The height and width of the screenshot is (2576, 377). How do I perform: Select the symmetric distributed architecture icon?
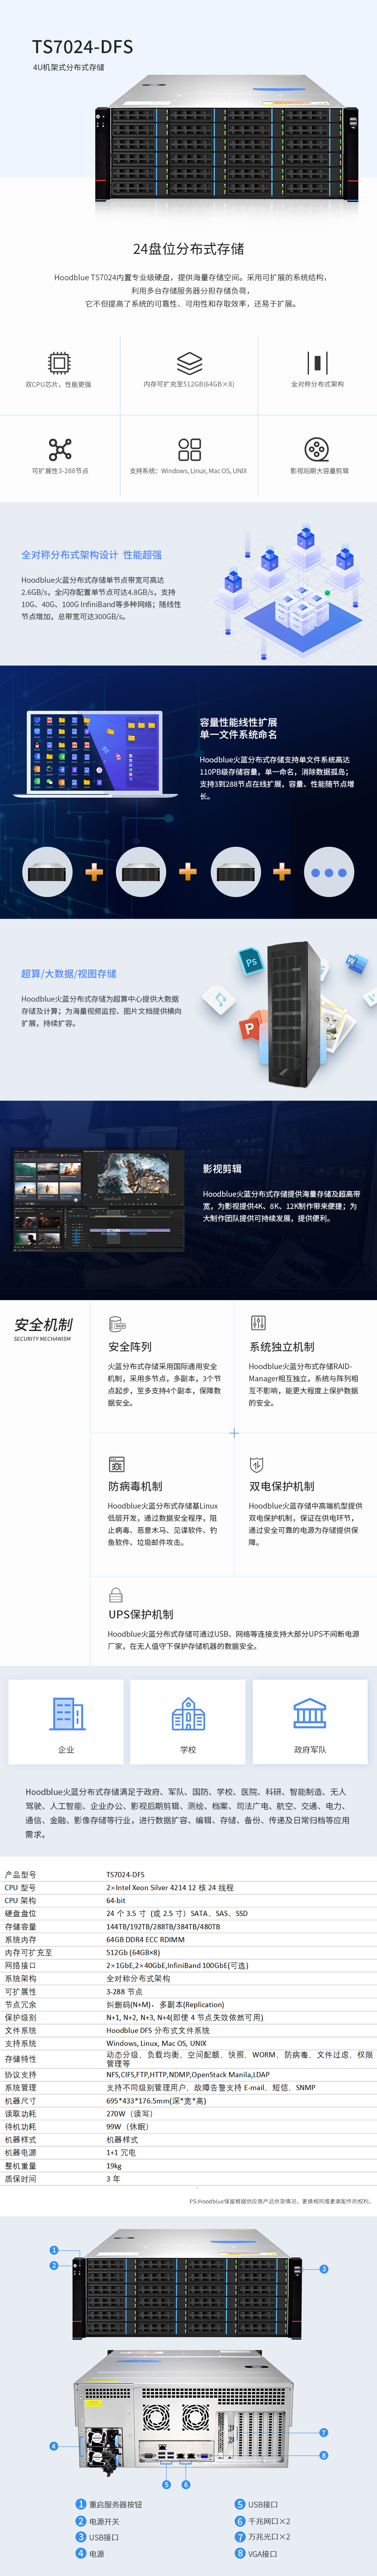point(317,363)
